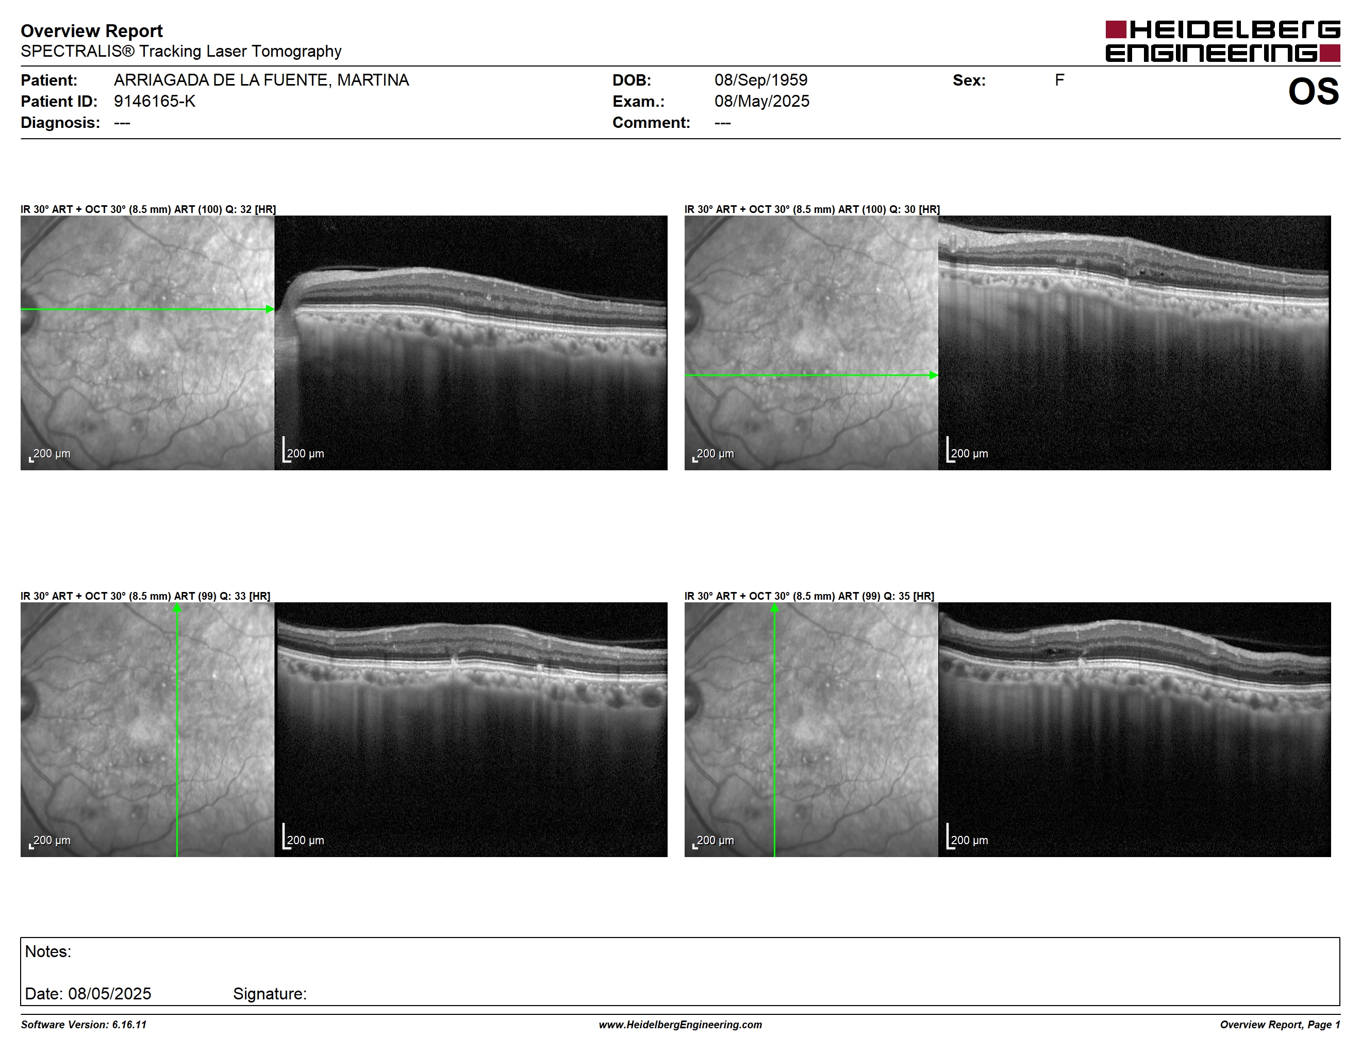Click Overview Report, Page 1 footer text
The image size is (1361, 1052).
click(1280, 1025)
